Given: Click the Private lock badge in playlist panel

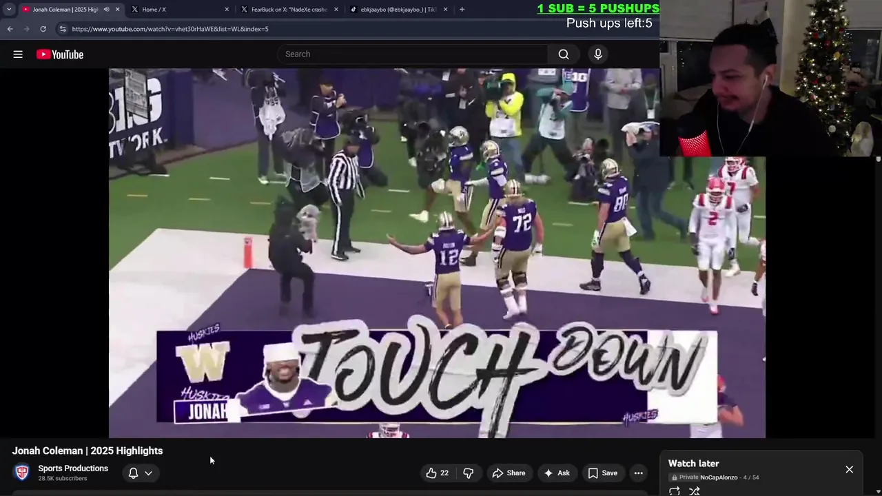Looking at the screenshot, I should tap(685, 477).
